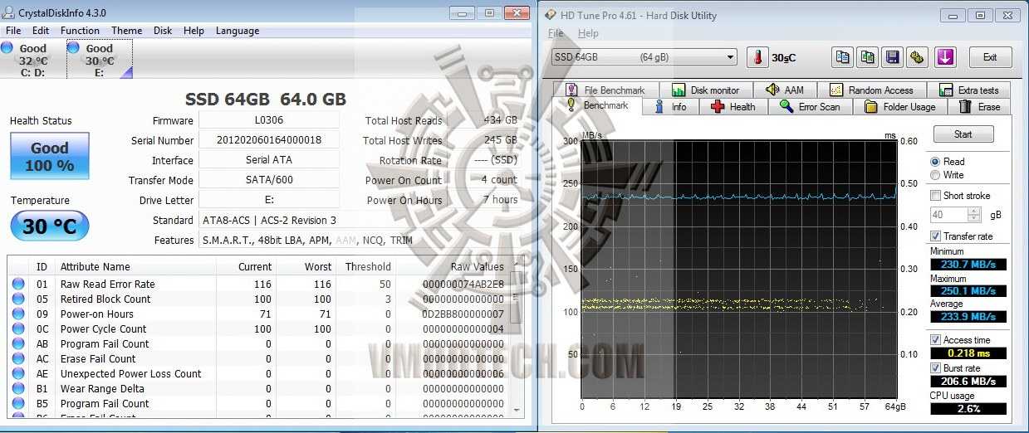This screenshot has height=433, width=1029.
Task: Enable the Short stroke checkbox
Action: 936,196
